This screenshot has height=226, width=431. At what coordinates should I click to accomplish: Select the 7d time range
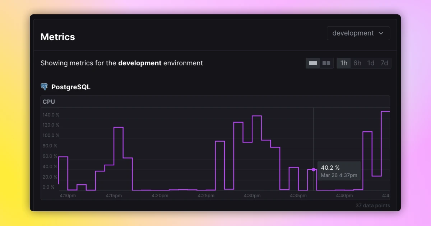(x=384, y=63)
